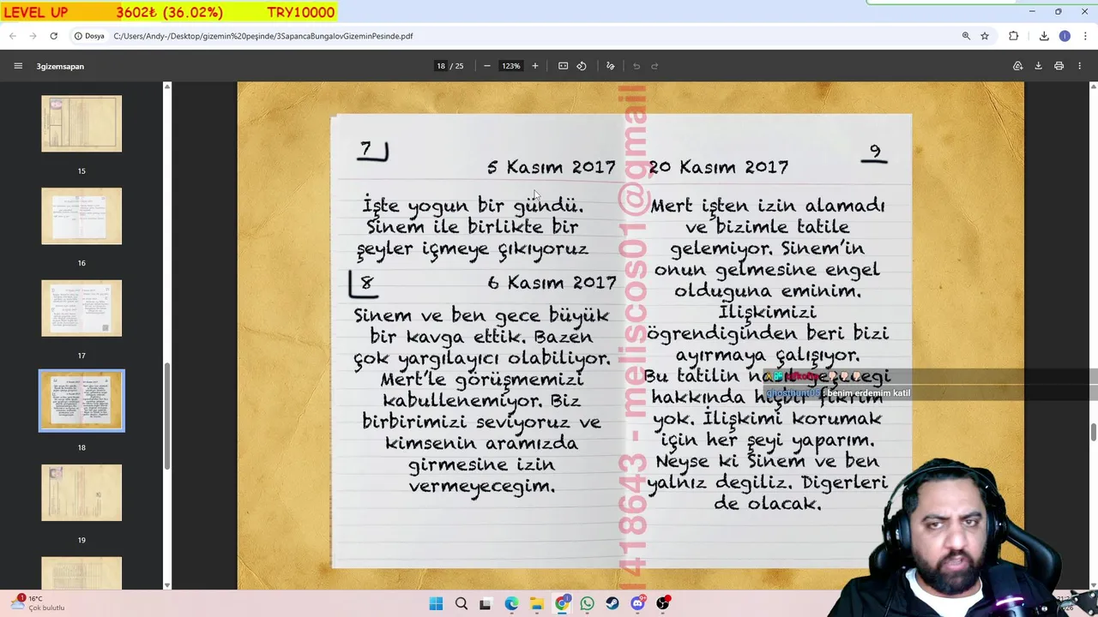Open browser downloads icon

(1044, 36)
